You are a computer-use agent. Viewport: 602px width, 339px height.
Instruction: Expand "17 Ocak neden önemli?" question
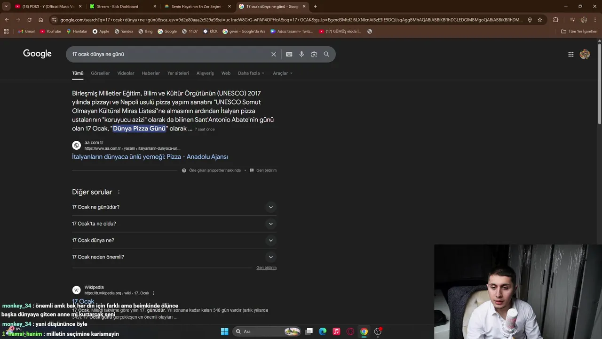[x=174, y=257]
